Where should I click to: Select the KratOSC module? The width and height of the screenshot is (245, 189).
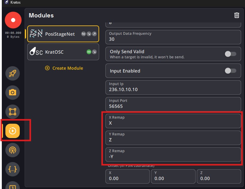[x=63, y=52]
